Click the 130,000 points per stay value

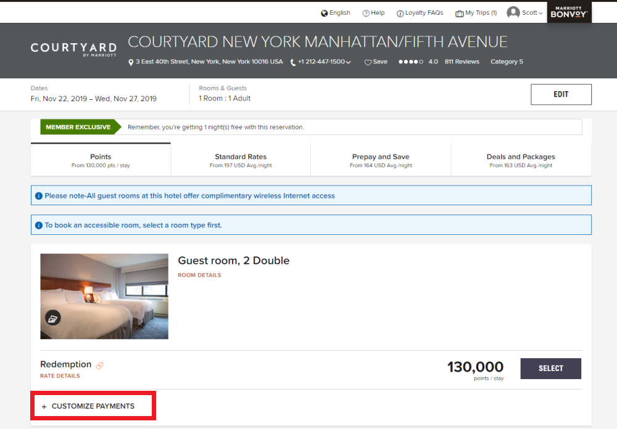475,367
